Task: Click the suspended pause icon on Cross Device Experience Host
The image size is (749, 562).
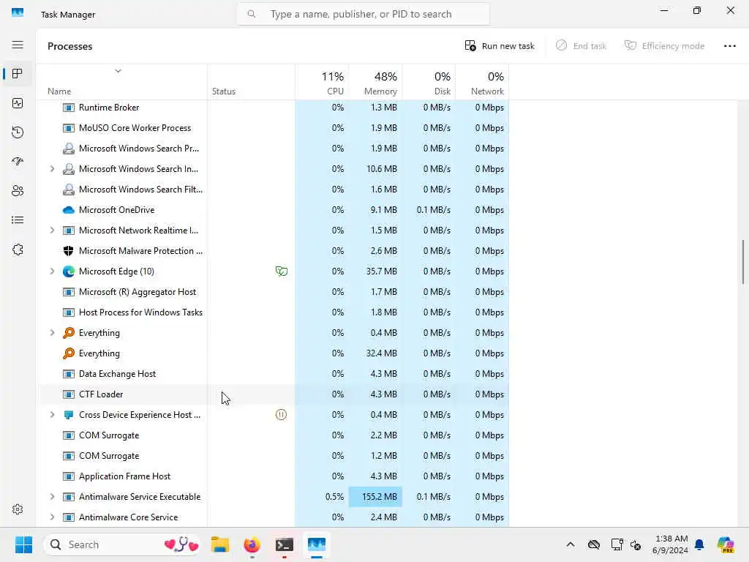Action: pyautogui.click(x=282, y=415)
